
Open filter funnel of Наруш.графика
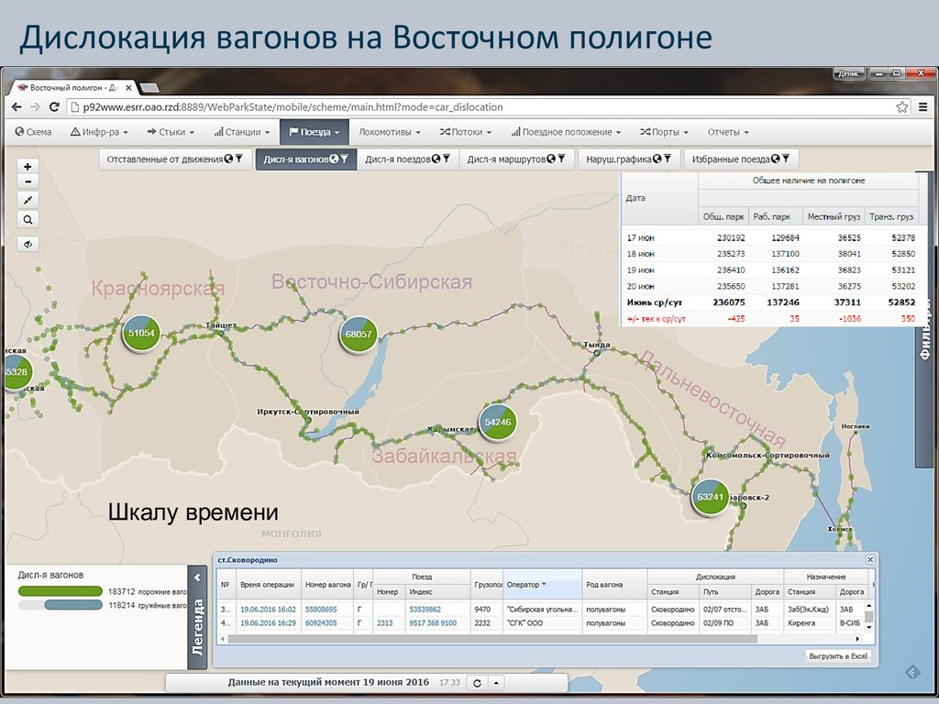pos(668,159)
